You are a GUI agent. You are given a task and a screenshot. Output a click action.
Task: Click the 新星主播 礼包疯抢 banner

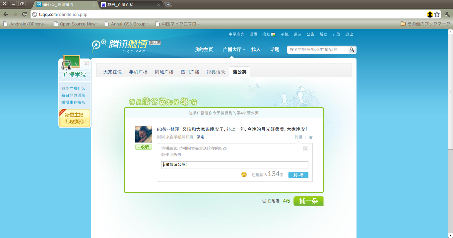(75, 118)
